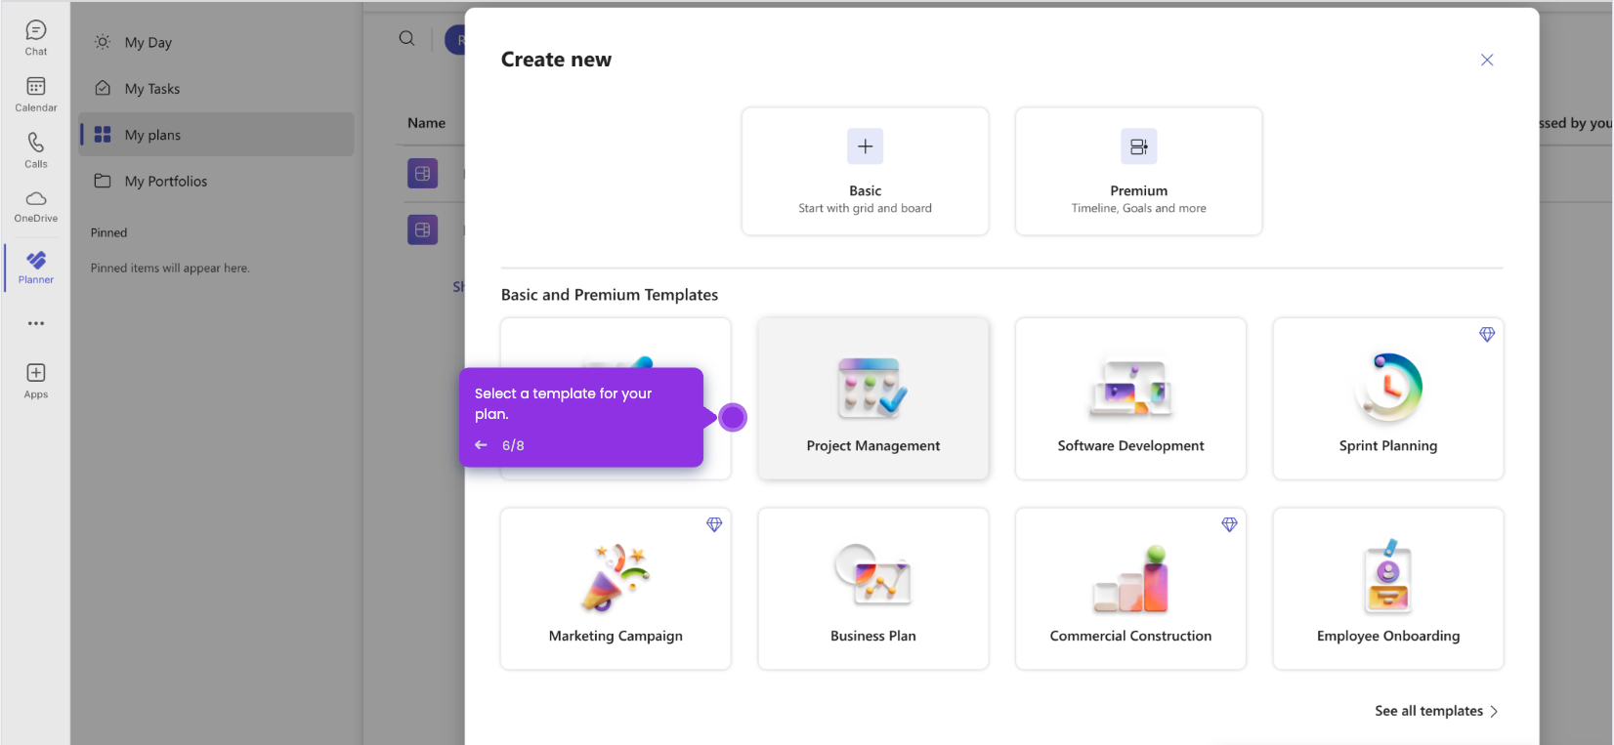Choose the Employee Onboarding template
The image size is (1614, 745).
click(1388, 589)
